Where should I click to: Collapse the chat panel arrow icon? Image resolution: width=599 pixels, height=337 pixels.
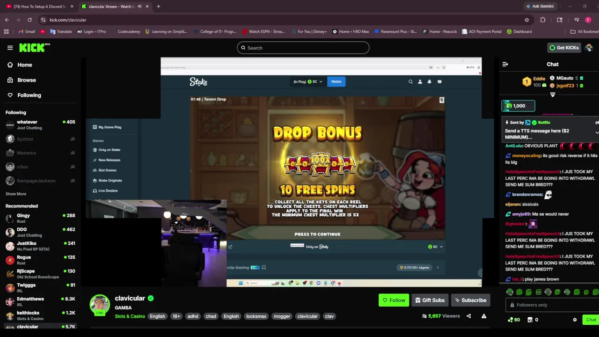[505, 64]
